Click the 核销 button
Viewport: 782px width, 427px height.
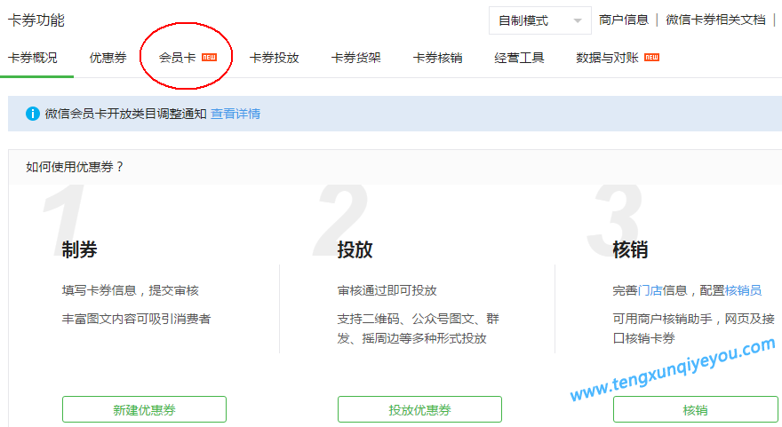pyautogui.click(x=695, y=409)
